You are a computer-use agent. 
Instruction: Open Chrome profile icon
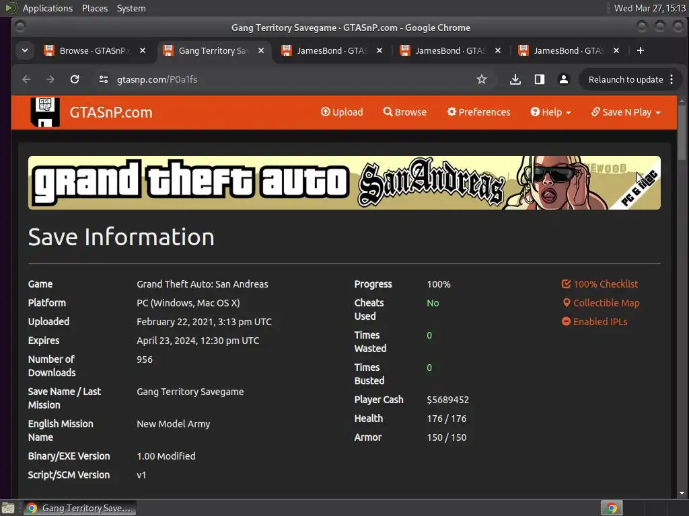coord(563,79)
